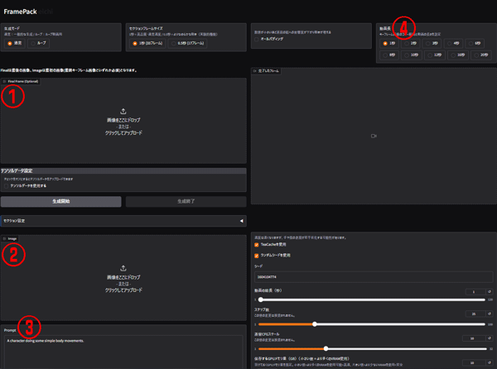Viewport: 497px width, 369px height.
Task: Click the セクション設定 collapse triangle arrow
Action: 242,221
